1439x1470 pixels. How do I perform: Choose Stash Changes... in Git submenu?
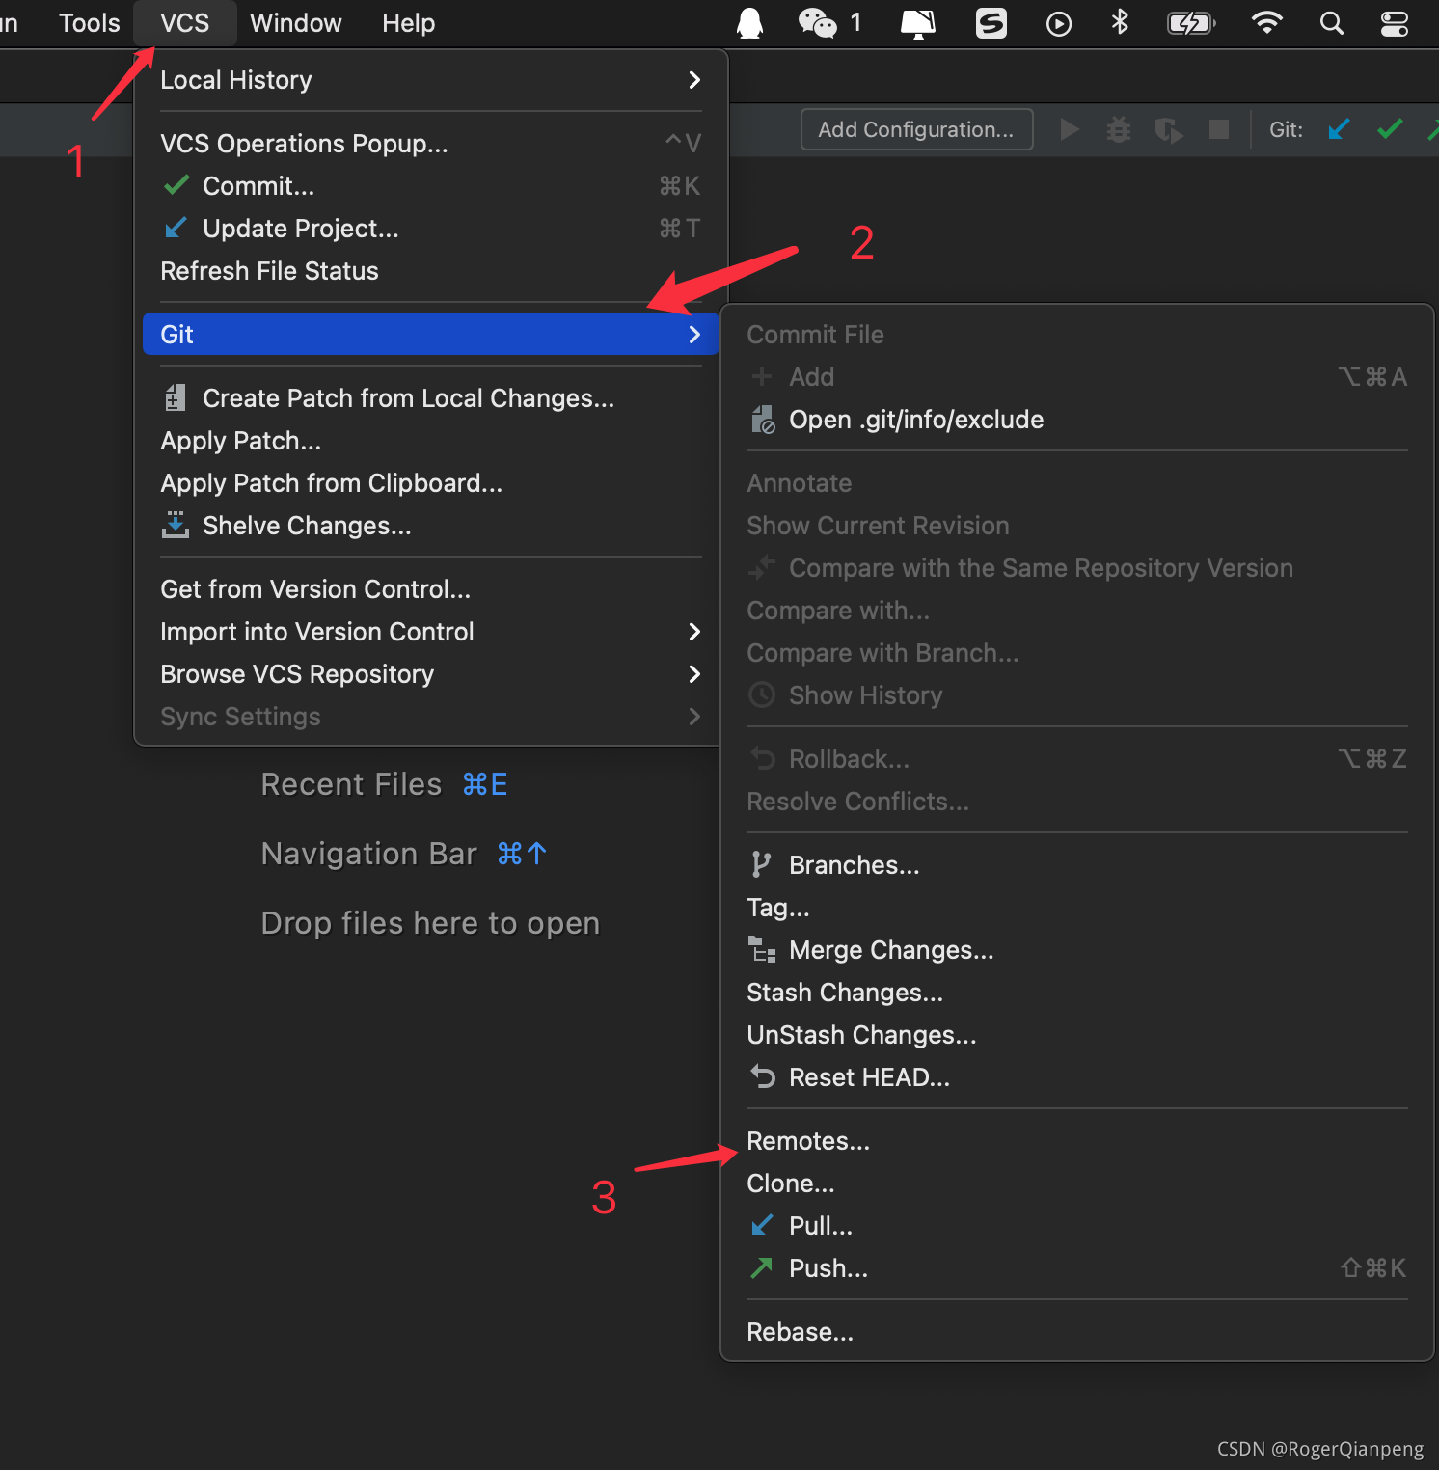1077,993
